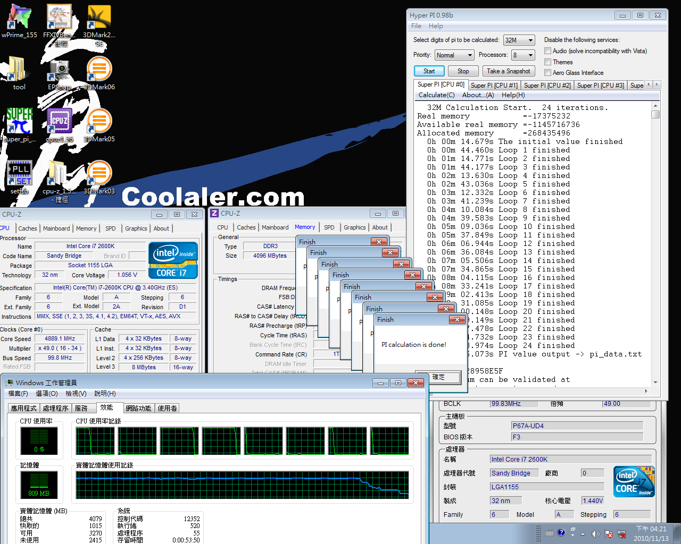Click the Hyper PI log horizontal scroll right arrow

click(646, 390)
